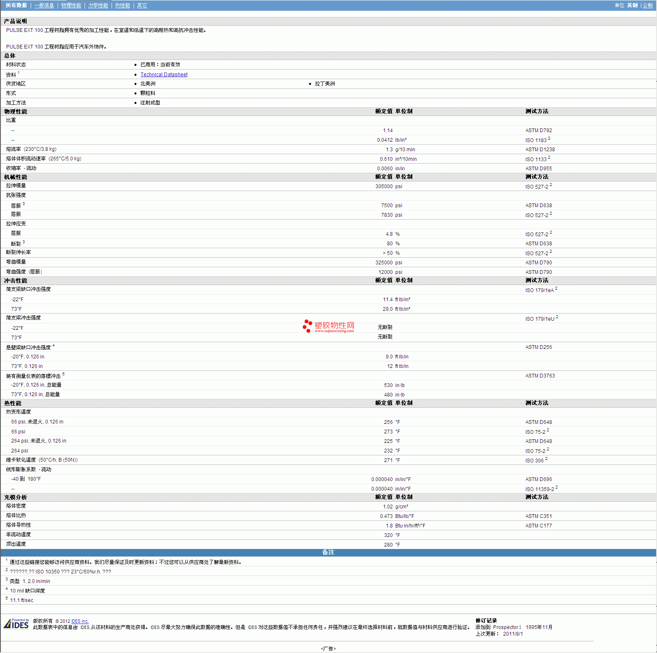657x653 pixels.
Task: Click the 备注 notes header bar
Action: pyautogui.click(x=328, y=553)
